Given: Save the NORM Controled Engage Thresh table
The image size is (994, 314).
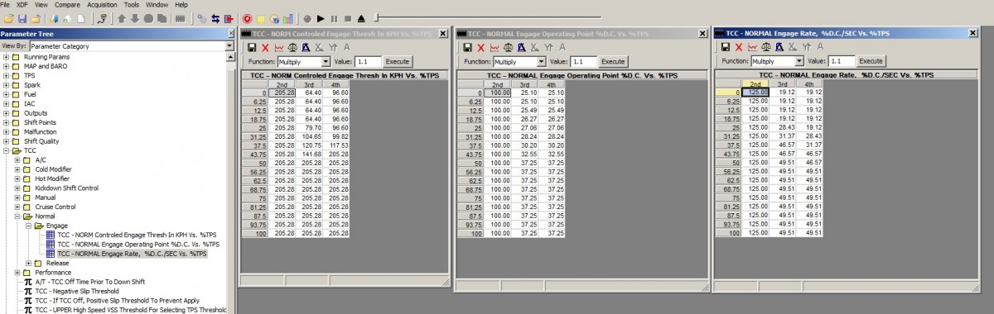Looking at the screenshot, I should (x=251, y=47).
